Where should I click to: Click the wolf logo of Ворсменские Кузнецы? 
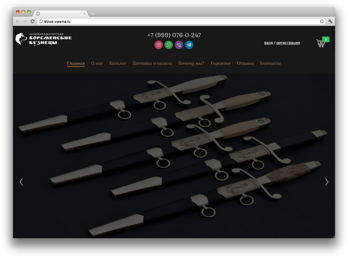click(21, 39)
